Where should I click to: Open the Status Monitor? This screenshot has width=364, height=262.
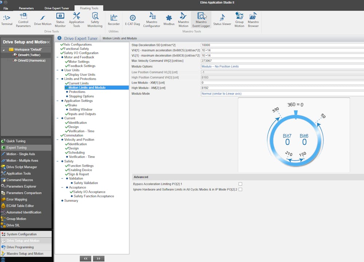[60, 20]
